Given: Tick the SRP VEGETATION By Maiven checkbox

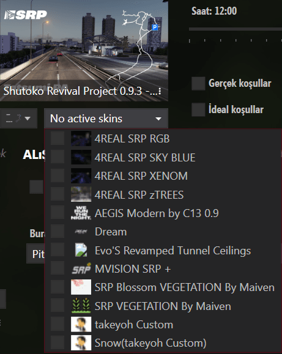Looking at the screenshot, I should pyautogui.click(x=58, y=306).
